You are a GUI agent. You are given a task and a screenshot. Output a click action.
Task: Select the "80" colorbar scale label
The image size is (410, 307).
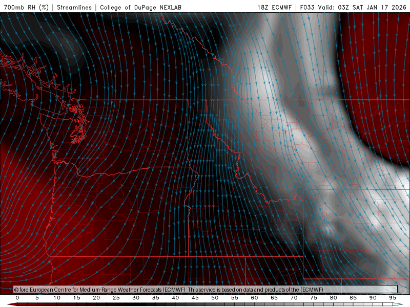point(334,298)
